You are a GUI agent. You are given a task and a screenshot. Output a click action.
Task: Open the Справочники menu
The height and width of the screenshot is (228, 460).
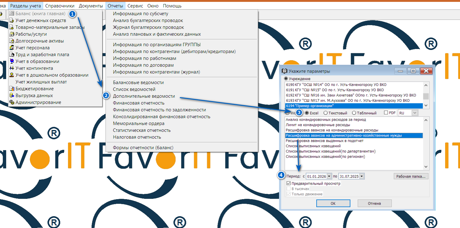pyautogui.click(x=60, y=6)
